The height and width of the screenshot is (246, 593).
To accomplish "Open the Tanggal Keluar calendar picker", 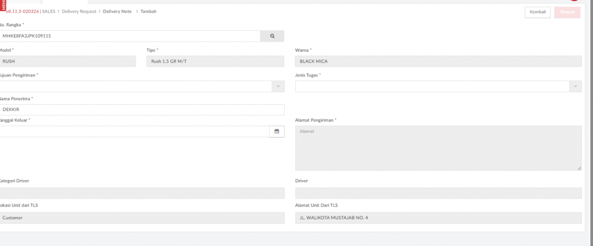I will pyautogui.click(x=277, y=131).
